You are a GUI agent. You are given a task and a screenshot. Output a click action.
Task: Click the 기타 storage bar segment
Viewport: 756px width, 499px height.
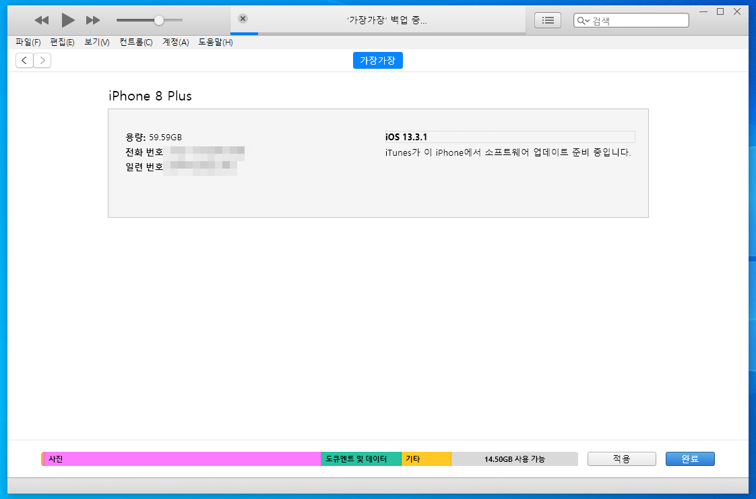(427, 459)
